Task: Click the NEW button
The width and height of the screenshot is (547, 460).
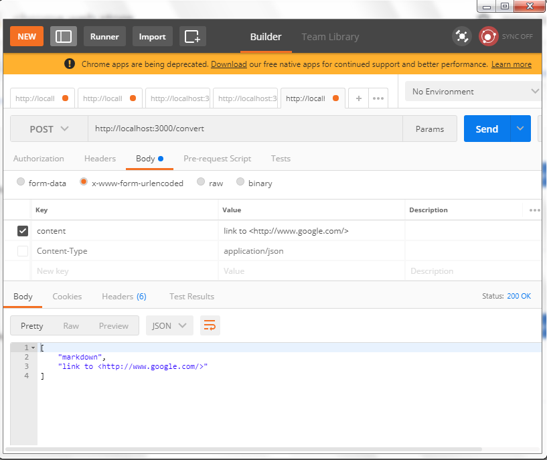Action: coord(27,36)
